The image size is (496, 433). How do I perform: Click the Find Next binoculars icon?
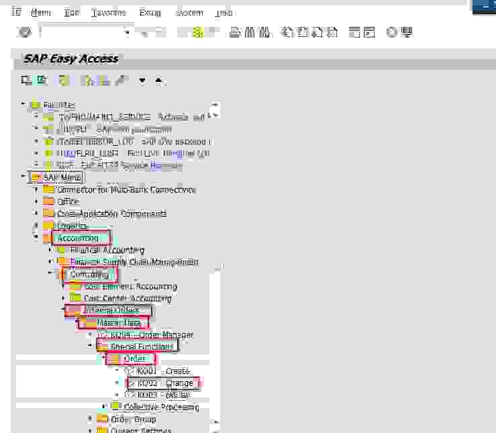[x=264, y=32]
